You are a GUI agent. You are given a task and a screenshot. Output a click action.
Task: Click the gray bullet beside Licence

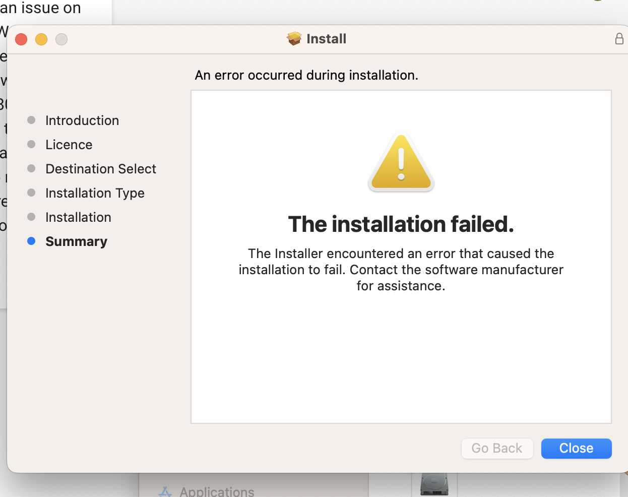[31, 144]
